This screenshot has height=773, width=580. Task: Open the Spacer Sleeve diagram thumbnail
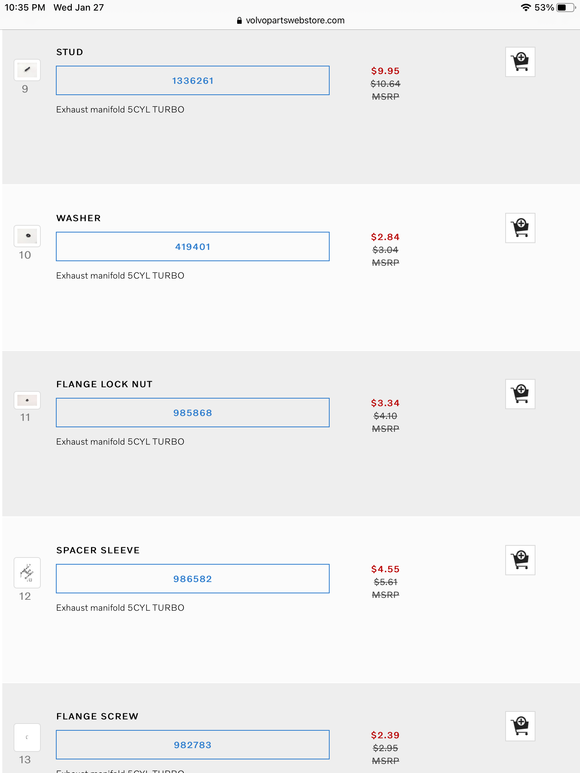pyautogui.click(x=27, y=573)
